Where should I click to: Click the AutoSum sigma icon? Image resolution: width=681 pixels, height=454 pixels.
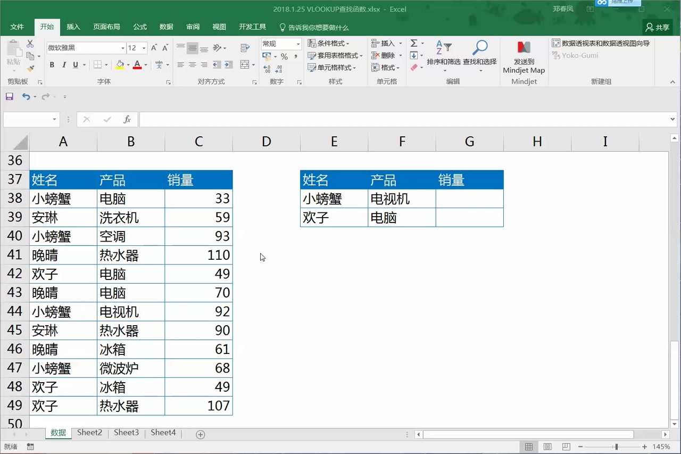(x=414, y=43)
